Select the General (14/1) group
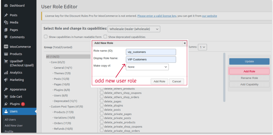The image size is (273, 135). pos(62,68)
